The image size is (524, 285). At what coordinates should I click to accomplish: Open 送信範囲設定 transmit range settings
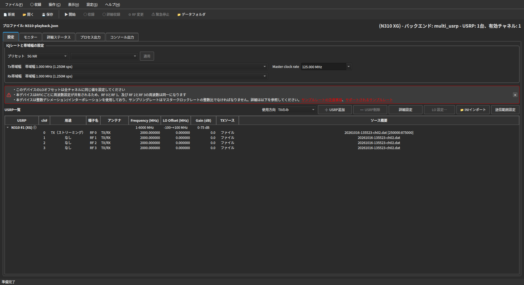click(505, 110)
